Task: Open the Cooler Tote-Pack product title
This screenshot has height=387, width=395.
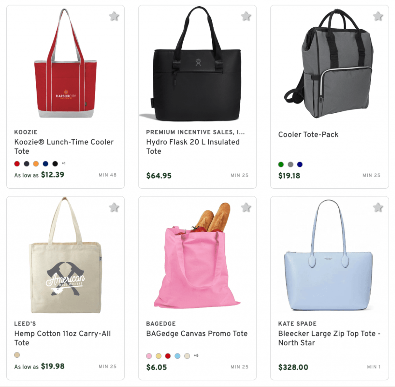Action: tap(308, 134)
